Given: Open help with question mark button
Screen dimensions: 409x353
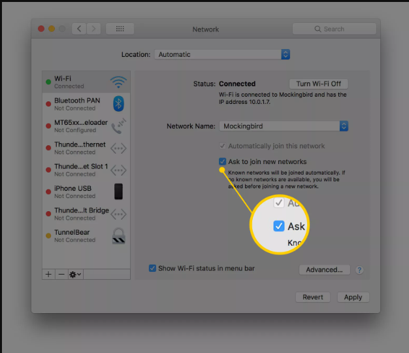Looking at the screenshot, I should click(359, 270).
